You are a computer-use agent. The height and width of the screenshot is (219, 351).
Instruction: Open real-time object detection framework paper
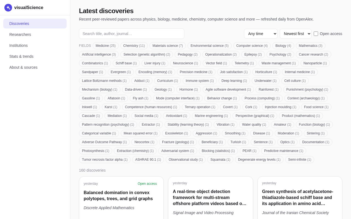[210, 198]
